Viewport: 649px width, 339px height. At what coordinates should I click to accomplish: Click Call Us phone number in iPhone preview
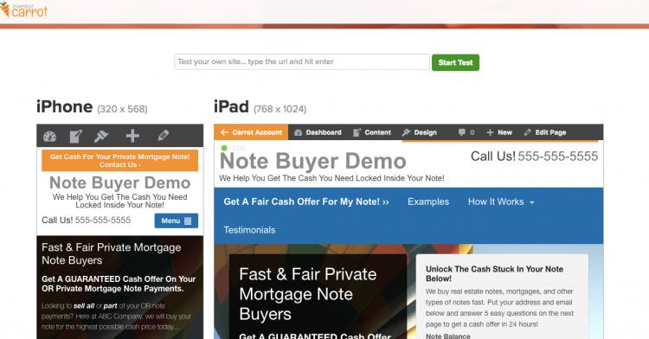pos(103,221)
